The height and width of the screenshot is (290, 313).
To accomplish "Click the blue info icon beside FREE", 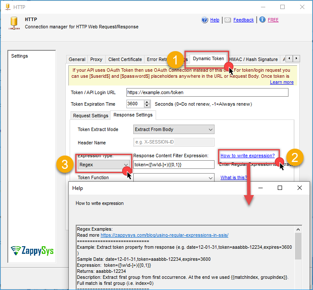I will click(x=262, y=19).
